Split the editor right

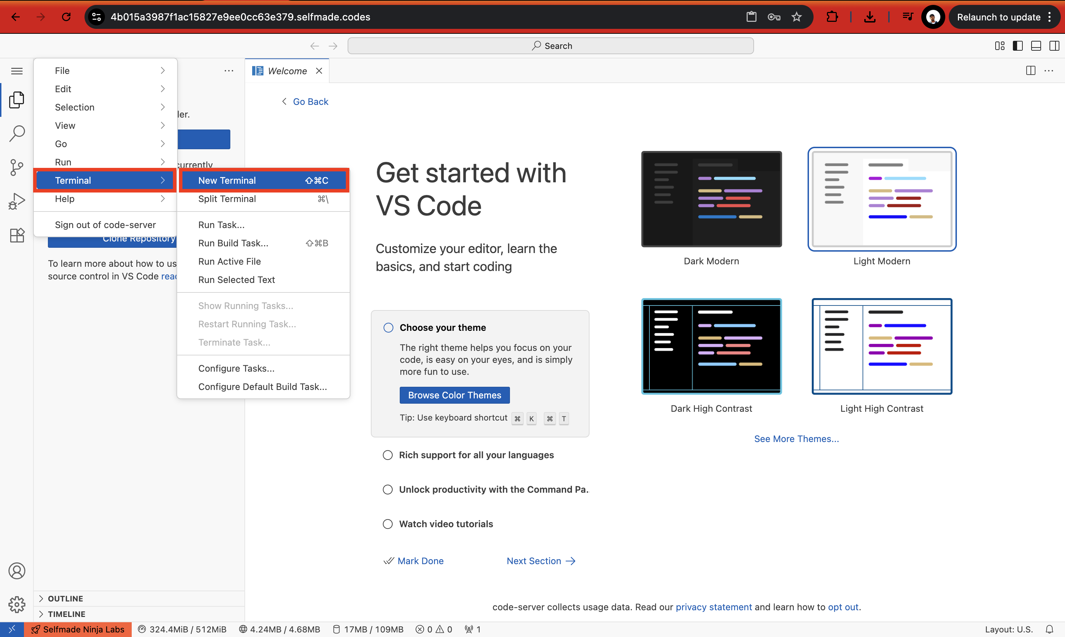1030,71
